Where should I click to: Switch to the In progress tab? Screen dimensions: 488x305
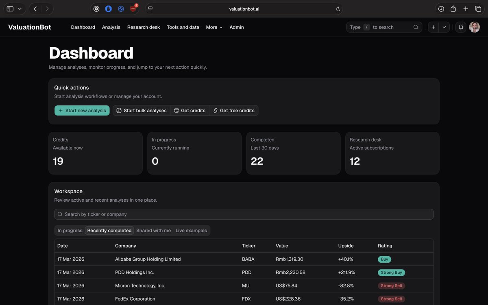70,231
